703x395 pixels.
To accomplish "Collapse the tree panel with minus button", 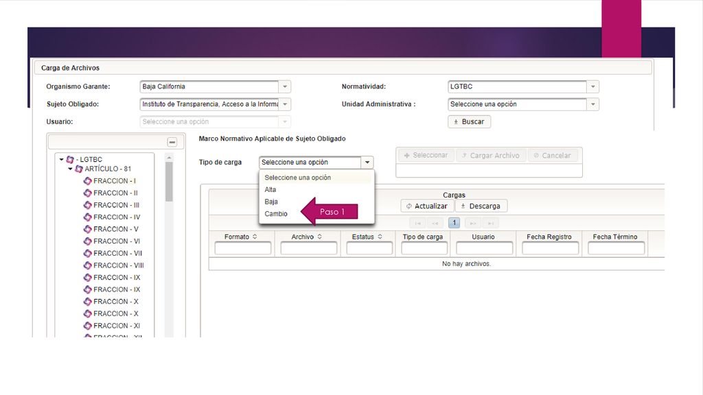I will (x=172, y=143).
